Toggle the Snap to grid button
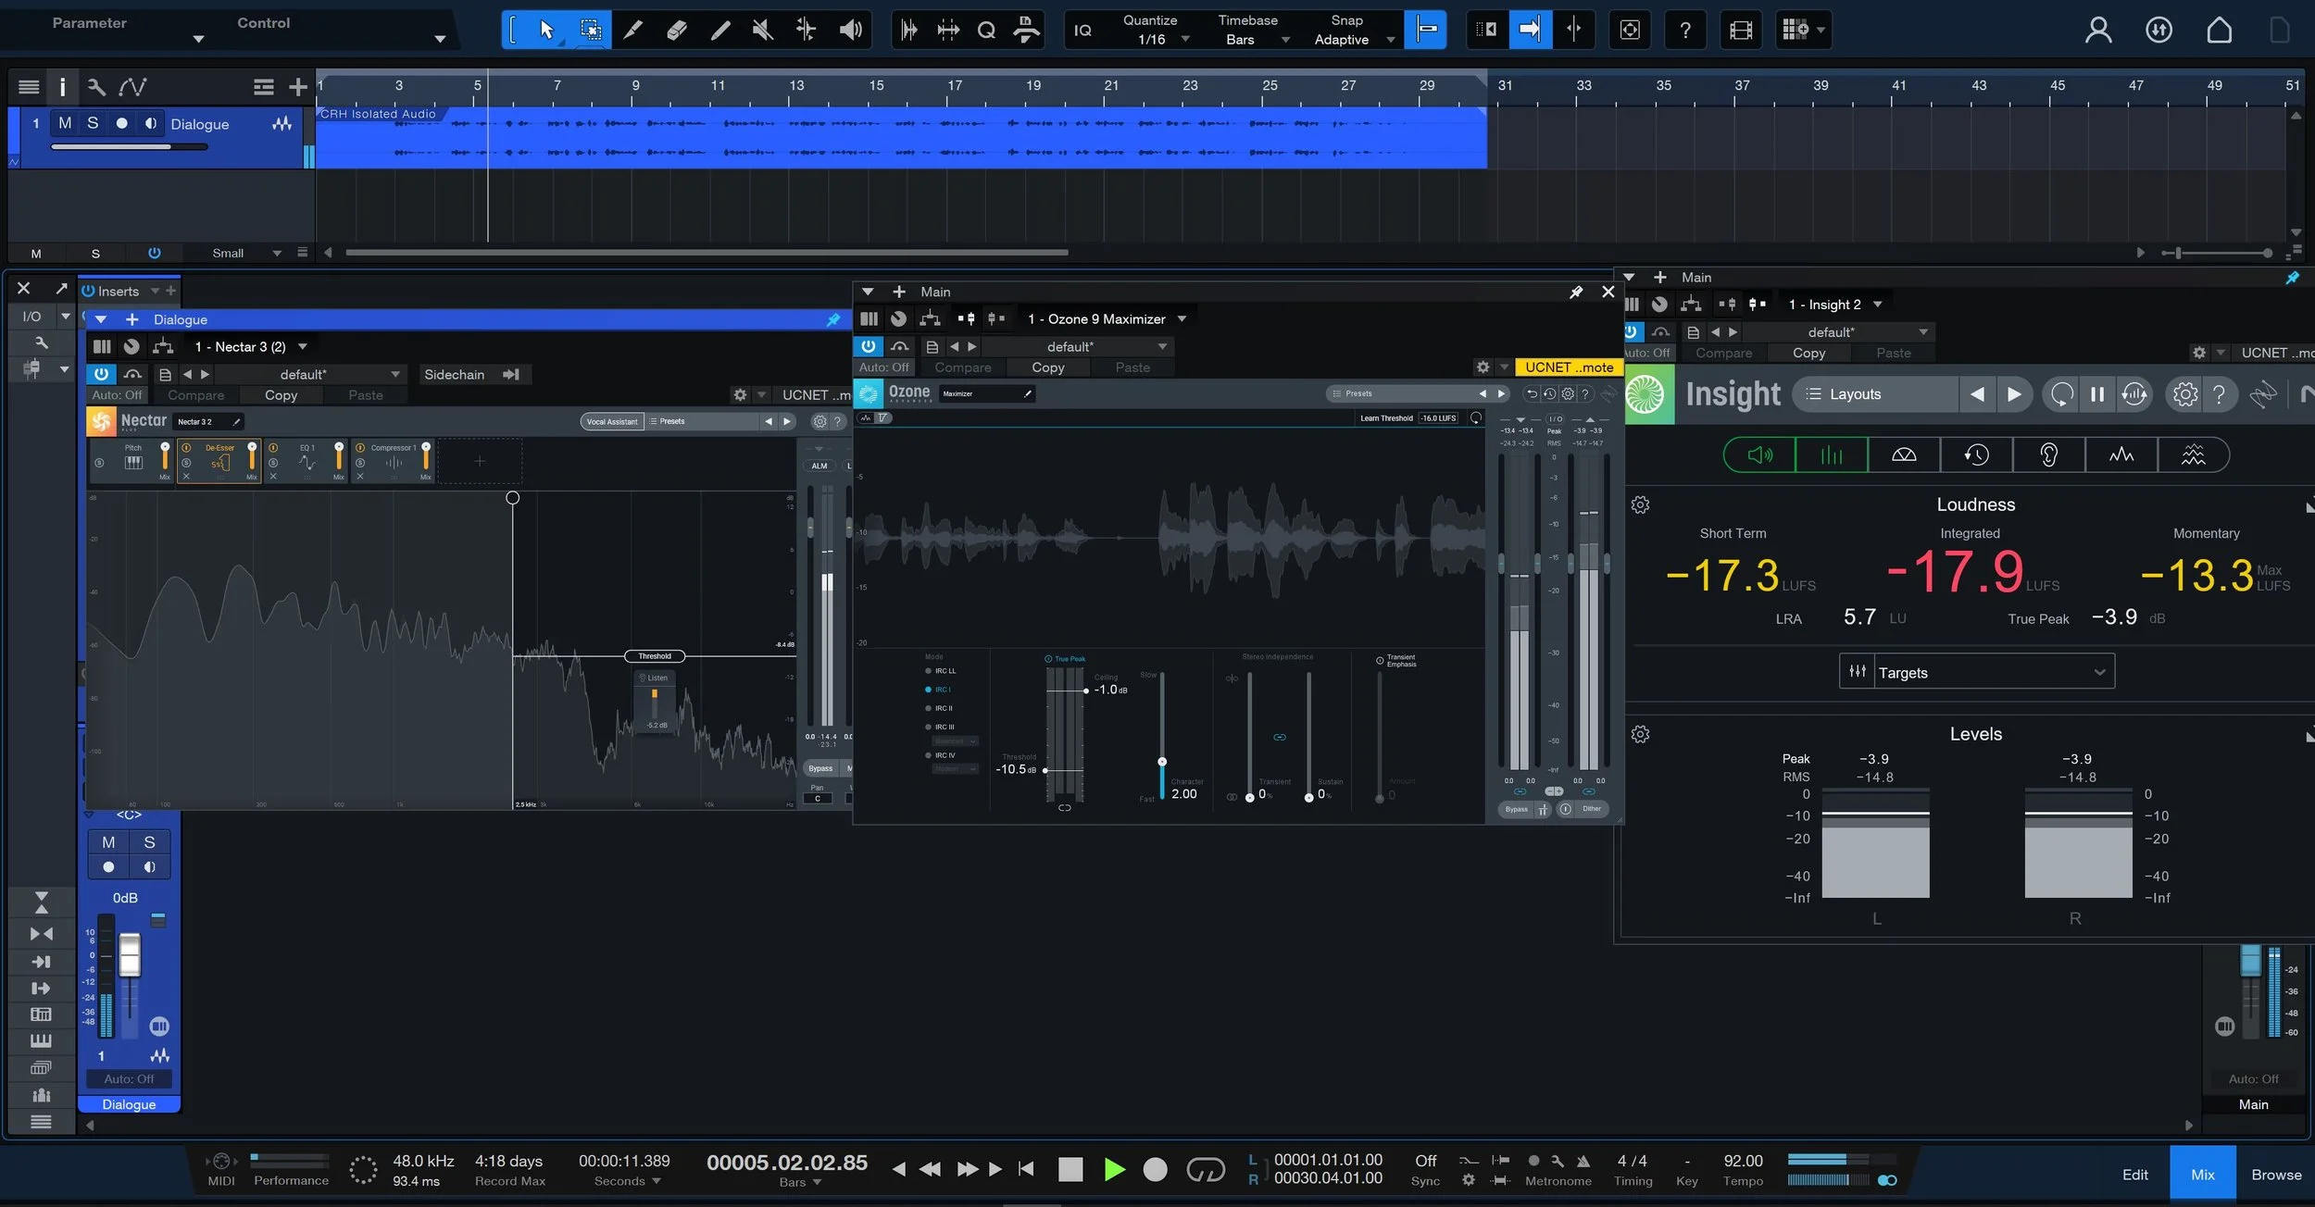2315x1207 pixels. [1426, 30]
